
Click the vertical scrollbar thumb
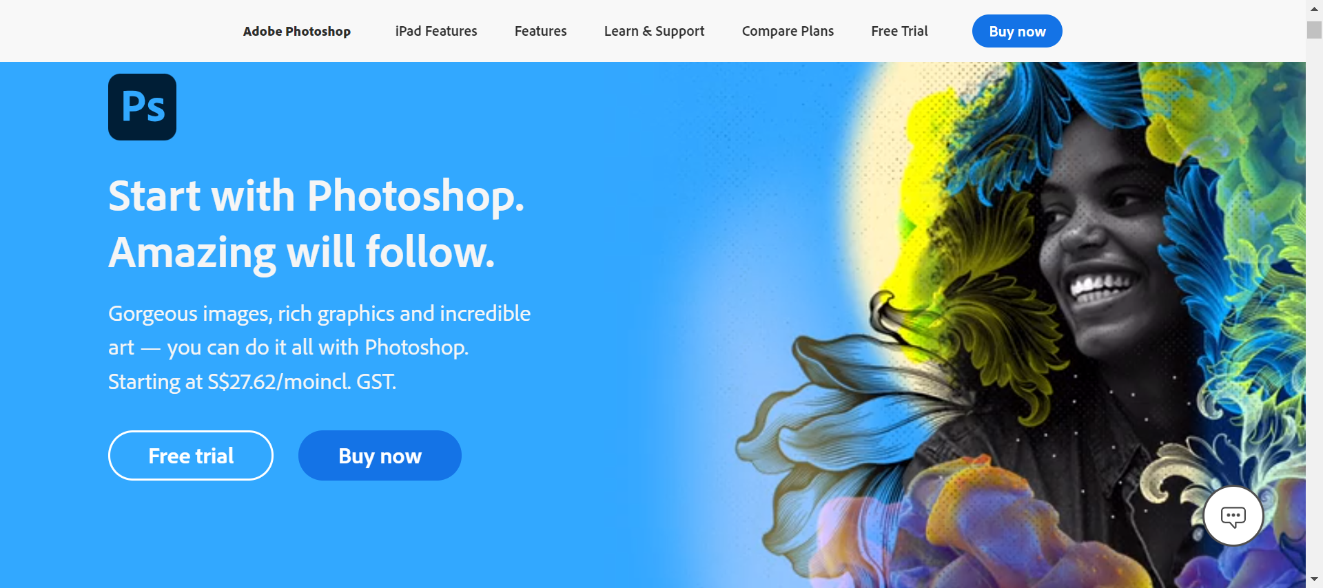tap(1314, 30)
